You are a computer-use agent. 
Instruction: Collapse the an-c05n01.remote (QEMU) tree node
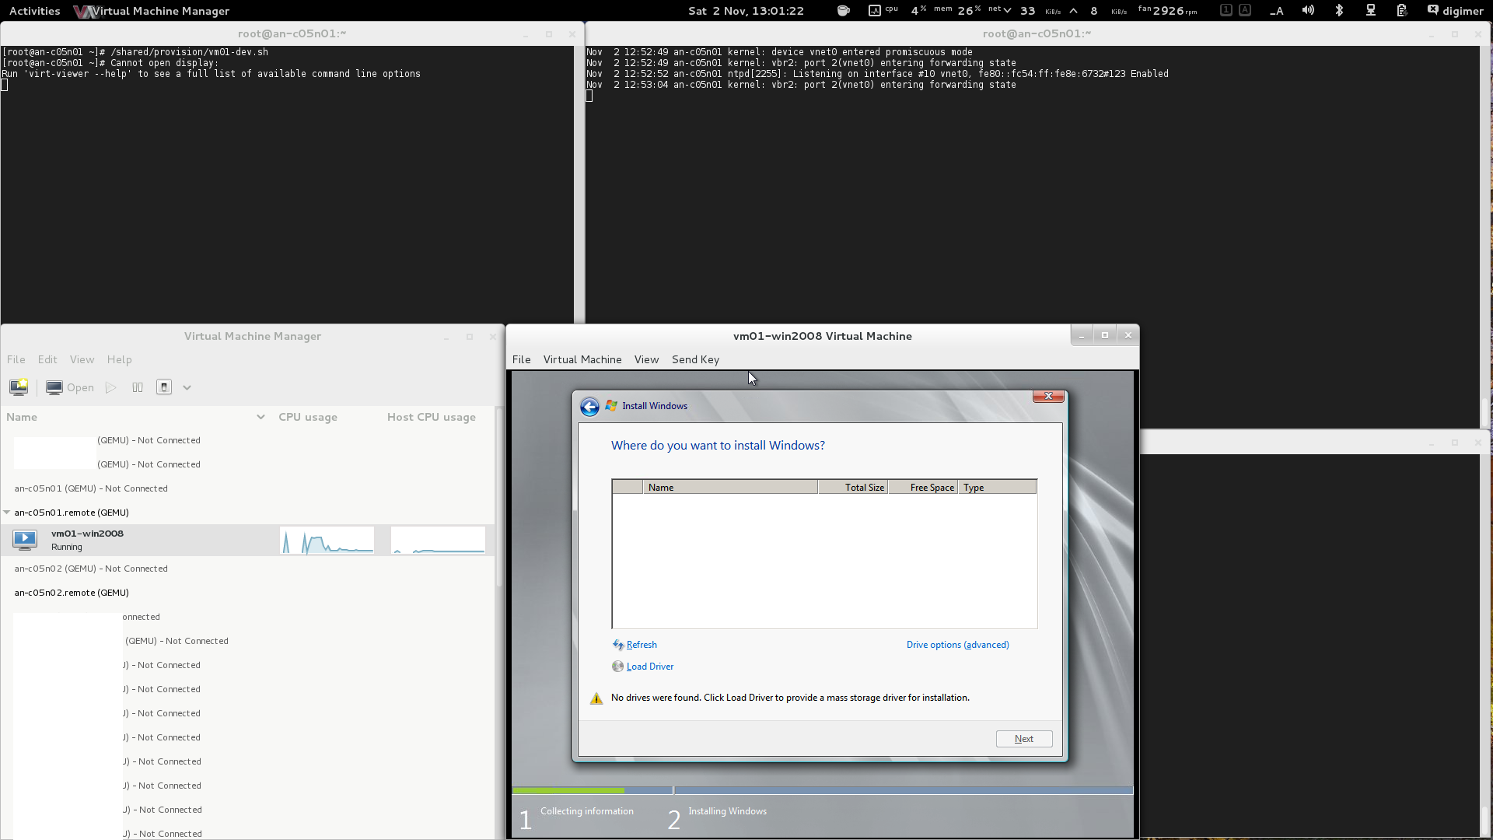(7, 513)
